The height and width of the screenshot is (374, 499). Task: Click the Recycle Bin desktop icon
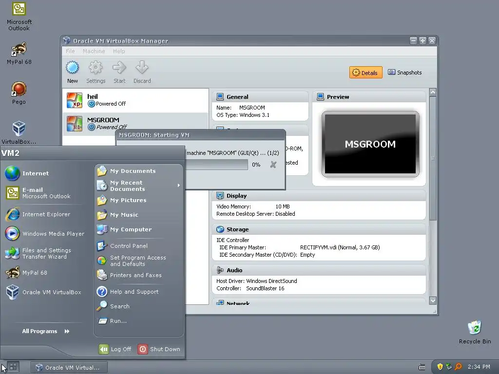[475, 332]
